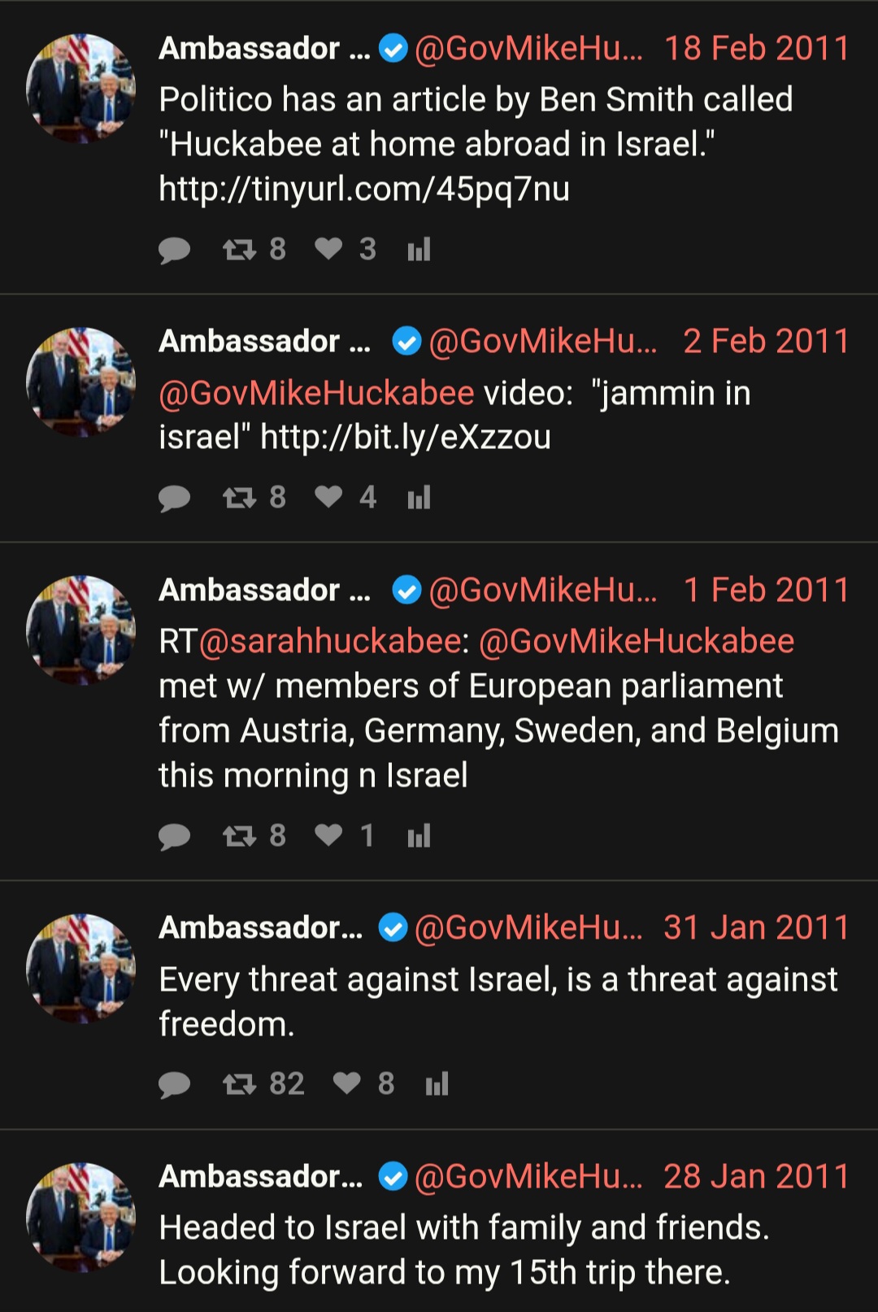Open the tinyurl.com/45pq7nu link

pyautogui.click(x=364, y=189)
